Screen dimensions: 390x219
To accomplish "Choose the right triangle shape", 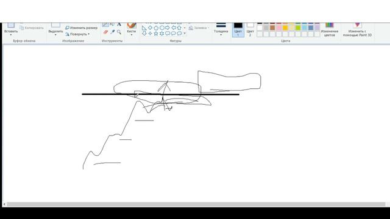I will [144, 28].
